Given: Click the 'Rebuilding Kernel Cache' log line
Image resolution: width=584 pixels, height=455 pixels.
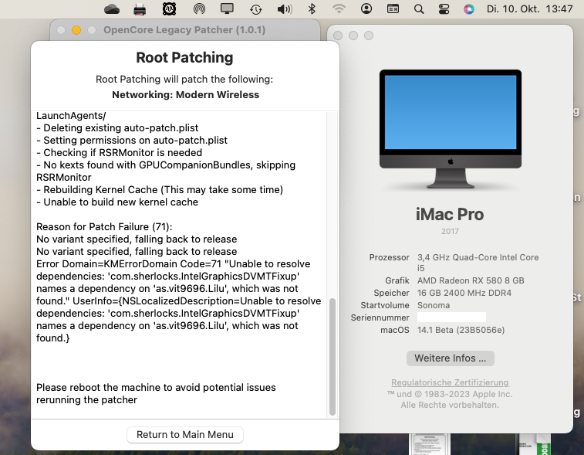Looking at the screenshot, I should click(x=160, y=190).
